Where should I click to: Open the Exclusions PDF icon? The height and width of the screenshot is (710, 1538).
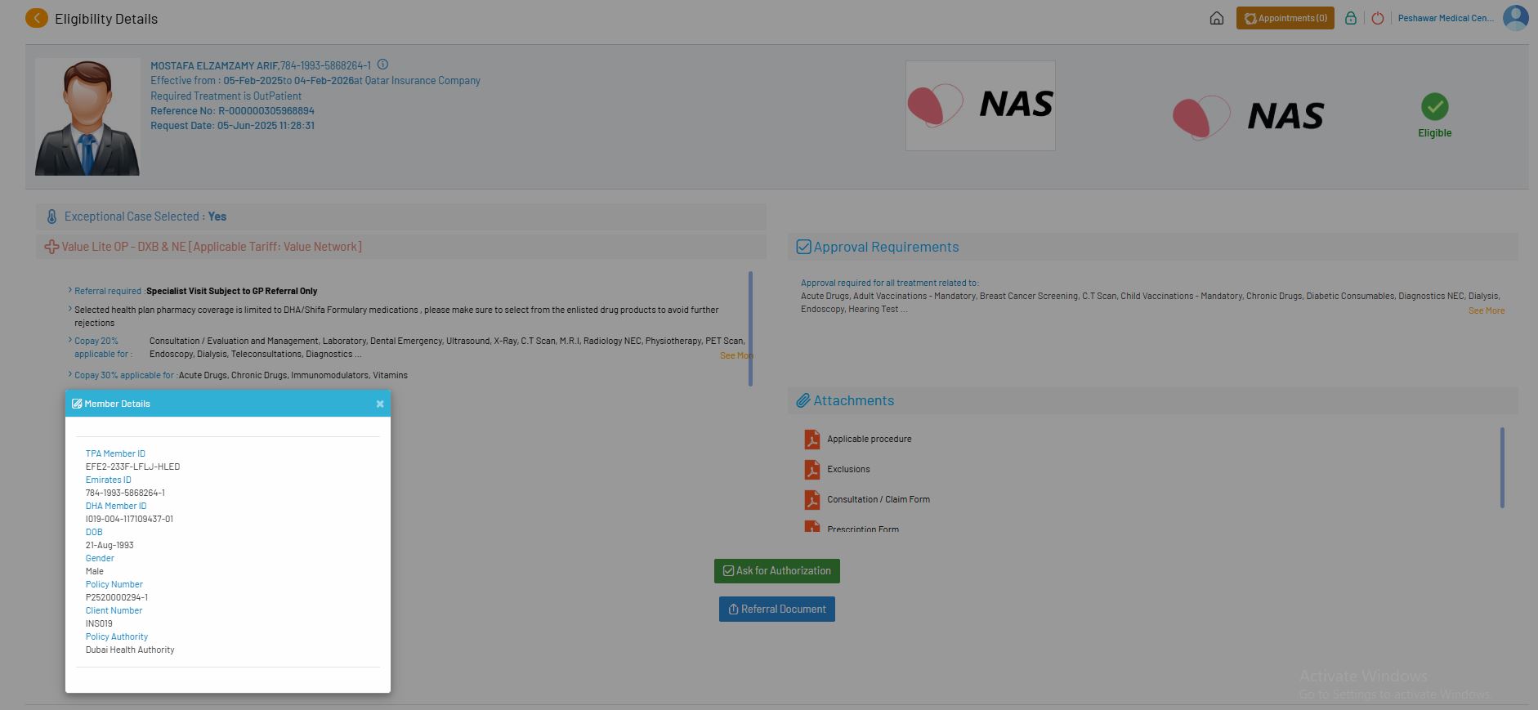tap(811, 470)
